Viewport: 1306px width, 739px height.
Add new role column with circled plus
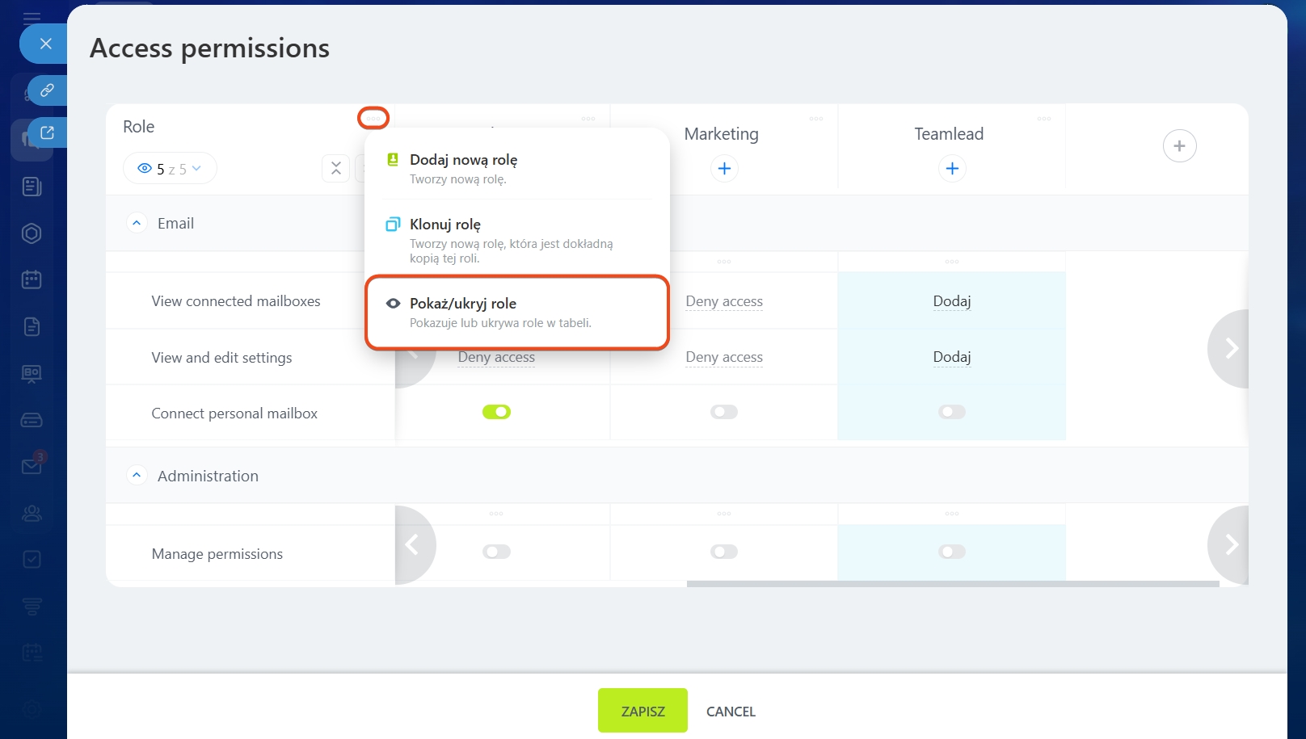tap(1179, 146)
